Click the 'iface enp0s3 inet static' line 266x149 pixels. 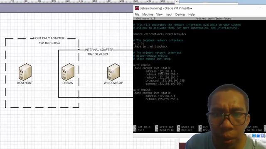point(152,68)
